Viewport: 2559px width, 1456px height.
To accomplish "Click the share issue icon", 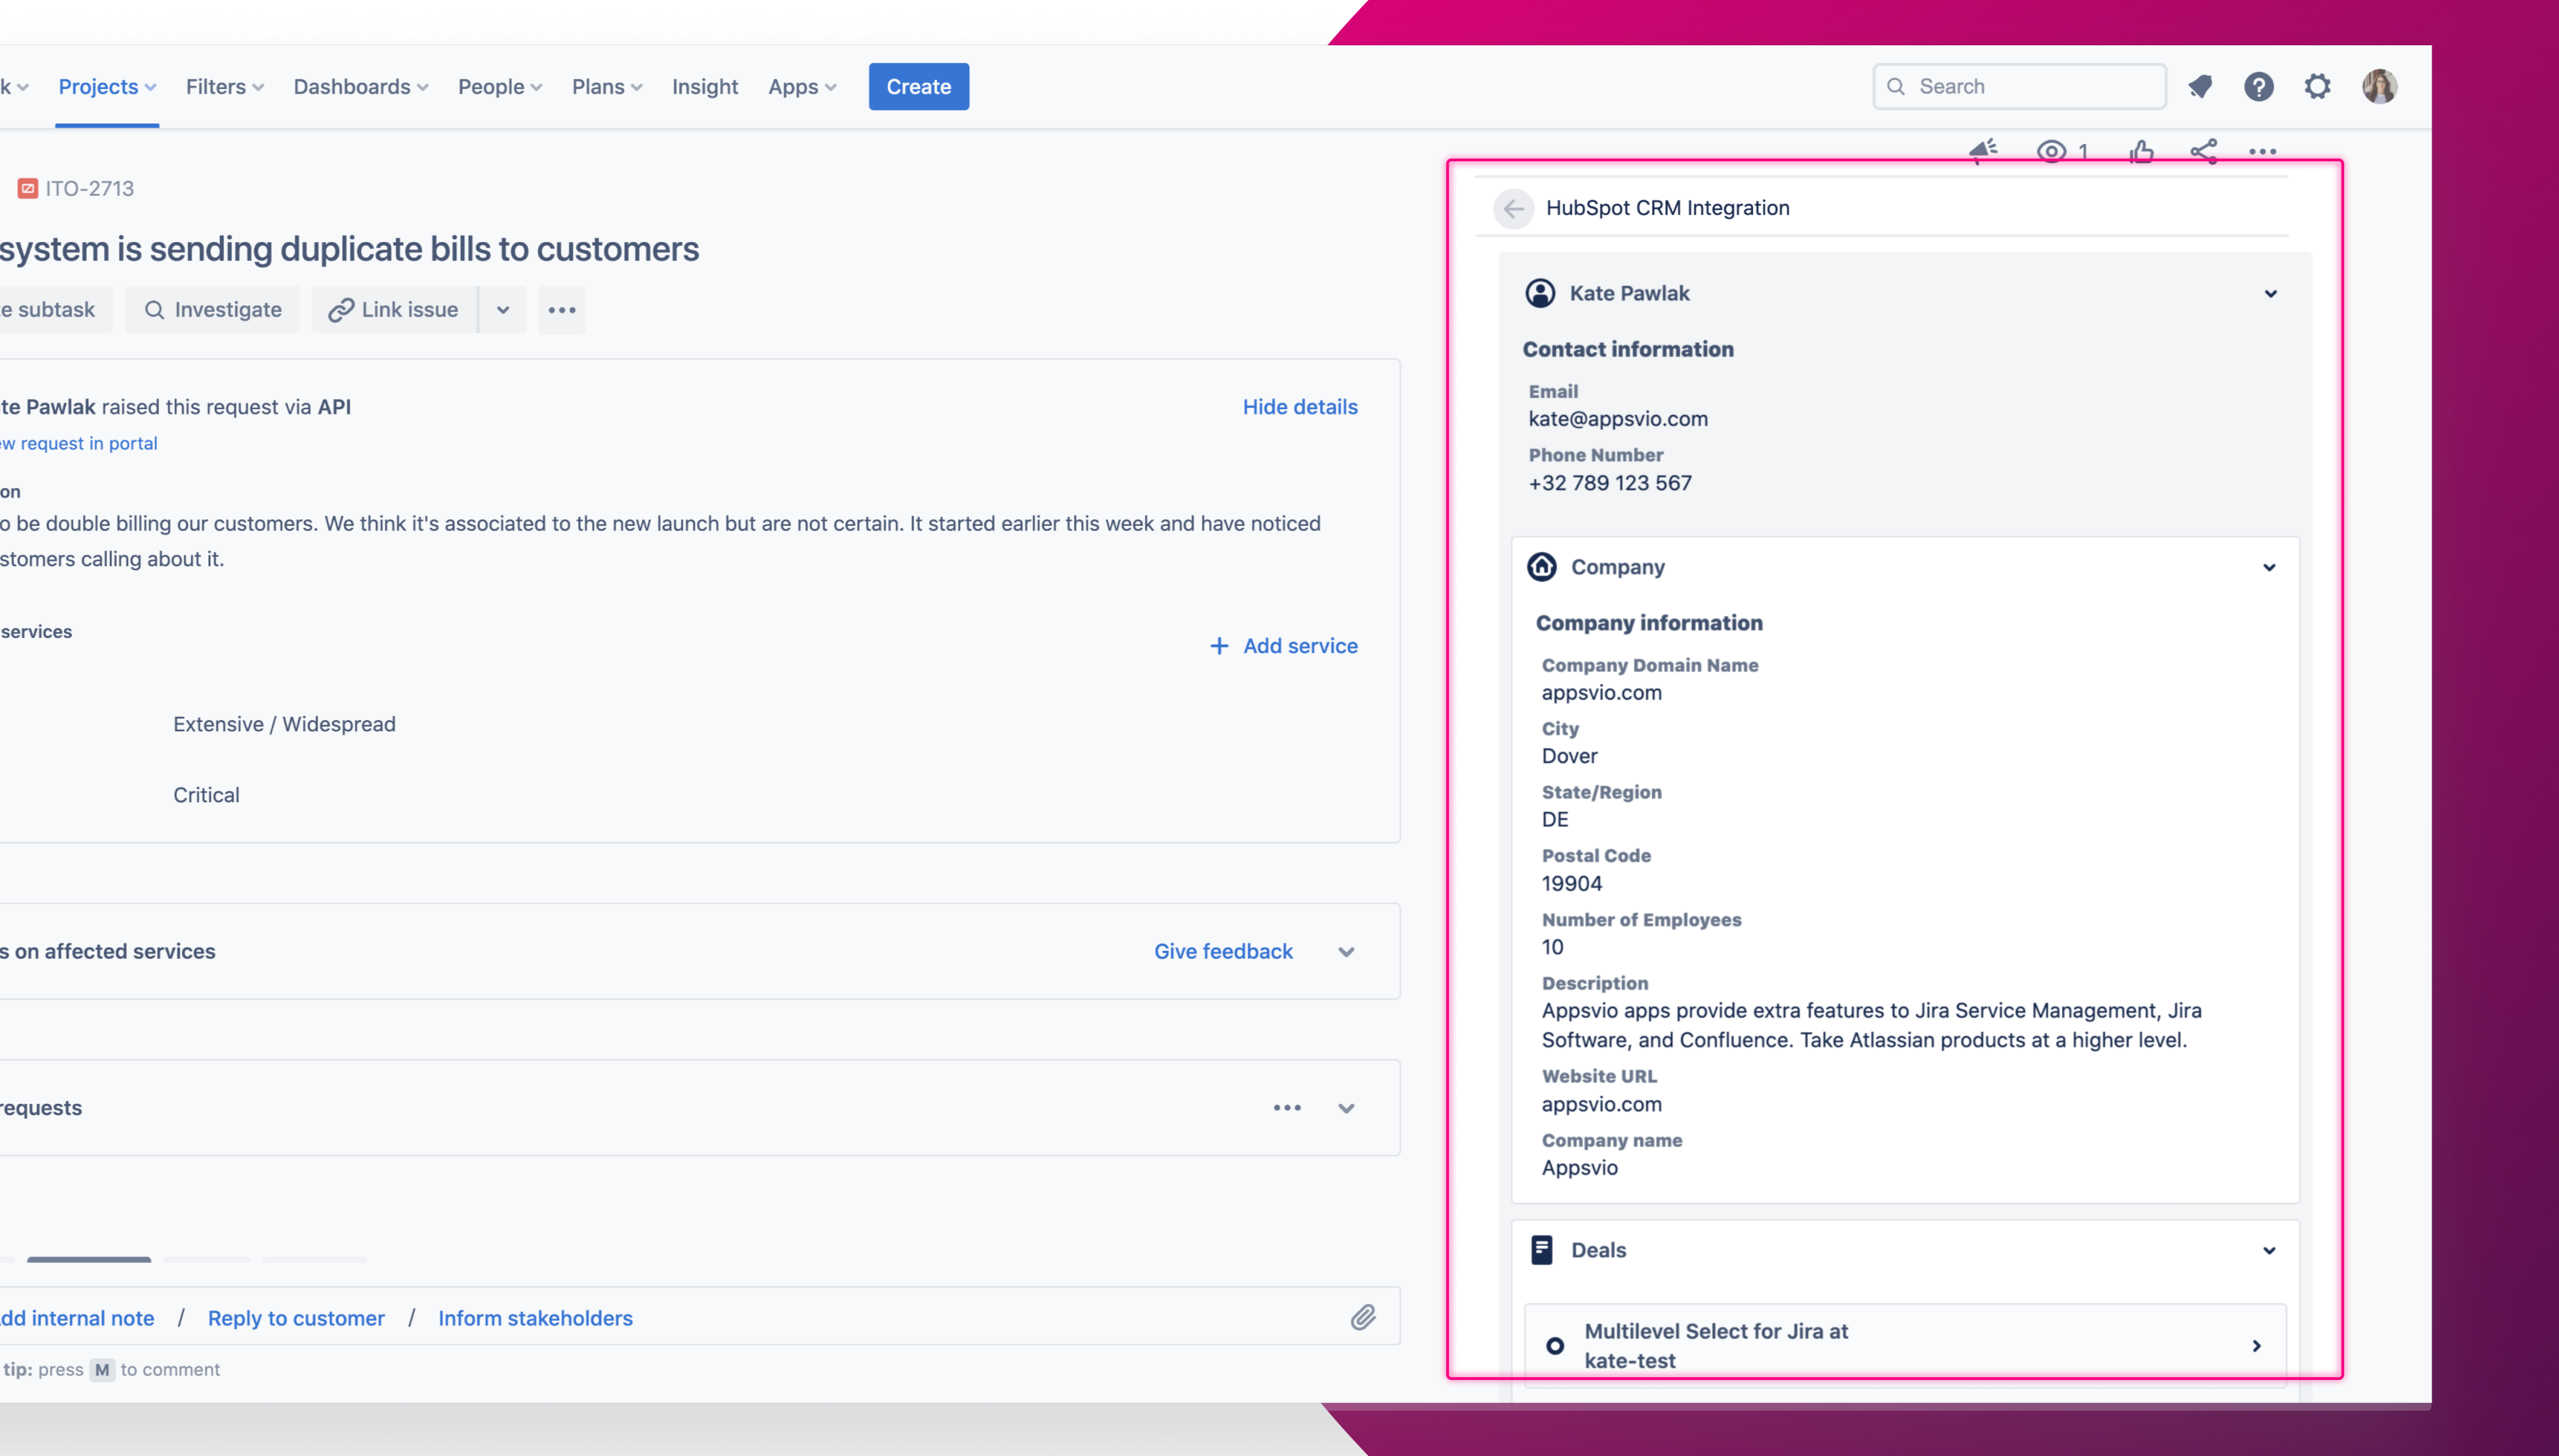I will 2204,151.
